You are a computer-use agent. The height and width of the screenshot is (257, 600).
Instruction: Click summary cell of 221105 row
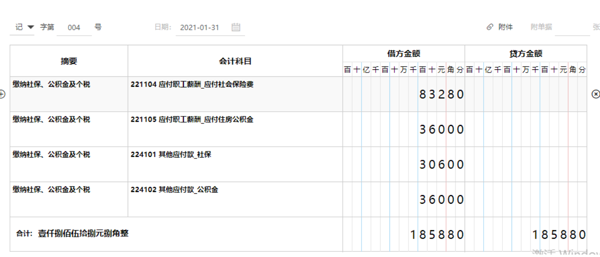pyautogui.click(x=69, y=129)
